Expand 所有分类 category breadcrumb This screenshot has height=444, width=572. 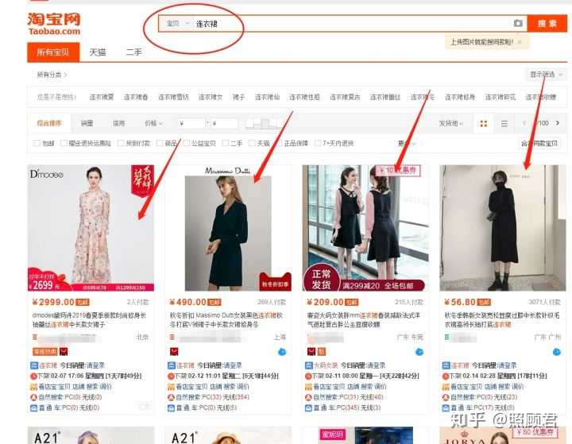point(52,75)
